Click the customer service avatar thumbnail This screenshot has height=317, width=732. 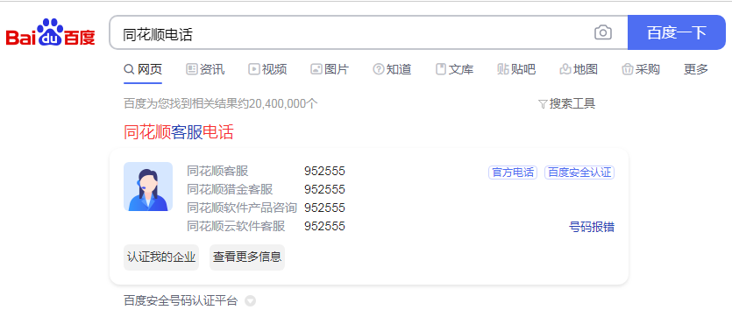click(148, 187)
